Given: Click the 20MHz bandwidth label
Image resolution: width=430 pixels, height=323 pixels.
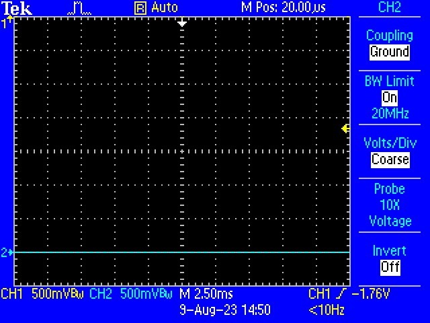Looking at the screenshot, I should [x=390, y=113].
